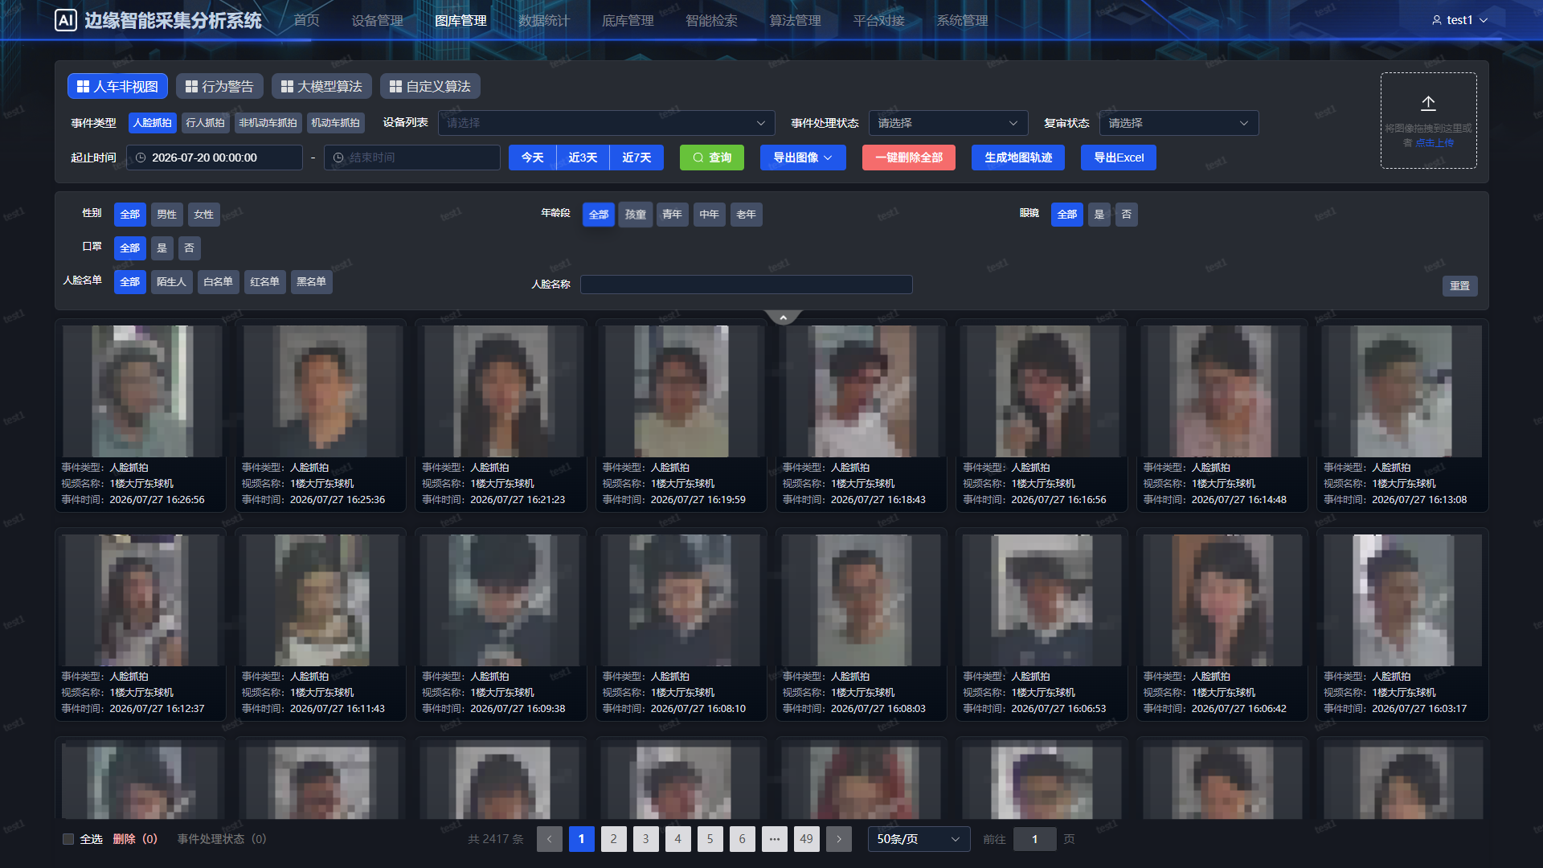
Task: Click the 近7天 quick range button
Action: 636,158
